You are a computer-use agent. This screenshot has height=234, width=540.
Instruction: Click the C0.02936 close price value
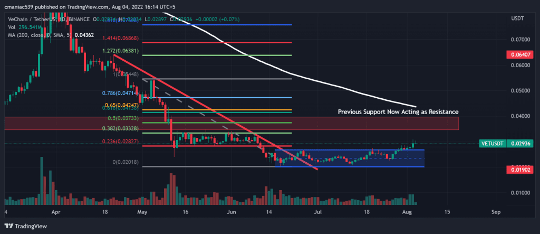[x=182, y=20]
